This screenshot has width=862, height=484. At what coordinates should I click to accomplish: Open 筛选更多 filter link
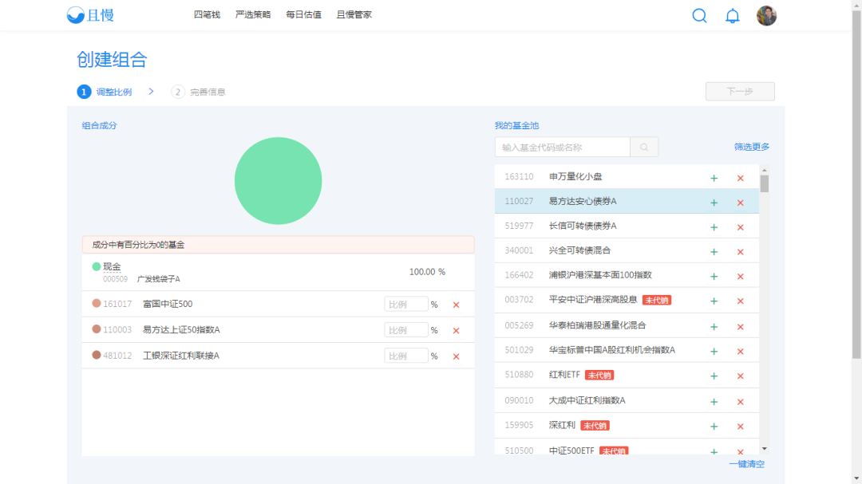752,147
